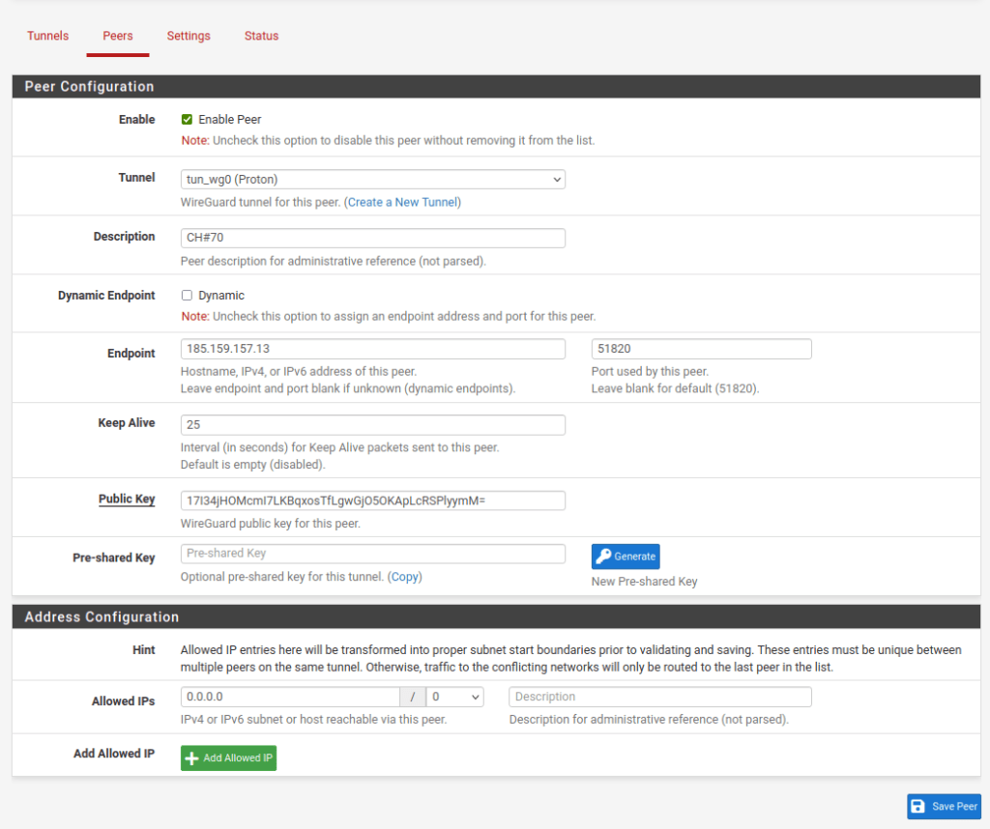Select the green plus Add Allowed IP icon
The height and width of the screenshot is (829, 990).
click(193, 758)
